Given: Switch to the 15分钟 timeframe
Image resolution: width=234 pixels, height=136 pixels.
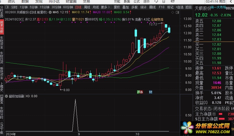Looking at the screenshot, I should 45,7.
